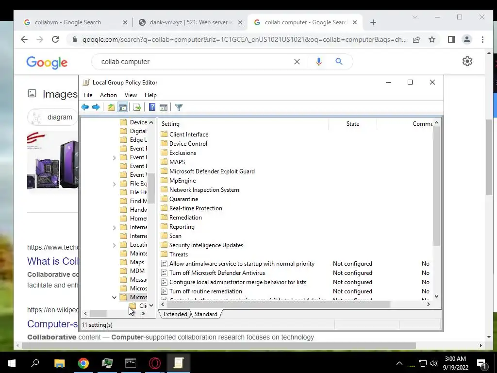Clear the Google search box with X
Viewport: 497px width, 373px height.
297,62
